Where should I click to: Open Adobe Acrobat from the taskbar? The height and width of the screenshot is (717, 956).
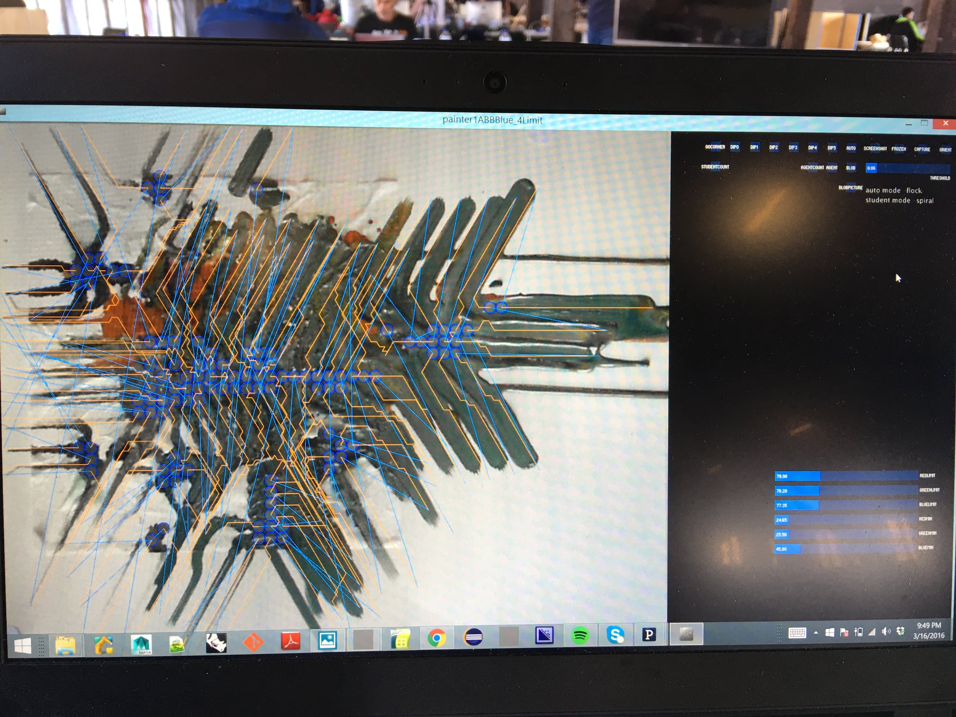tap(291, 641)
